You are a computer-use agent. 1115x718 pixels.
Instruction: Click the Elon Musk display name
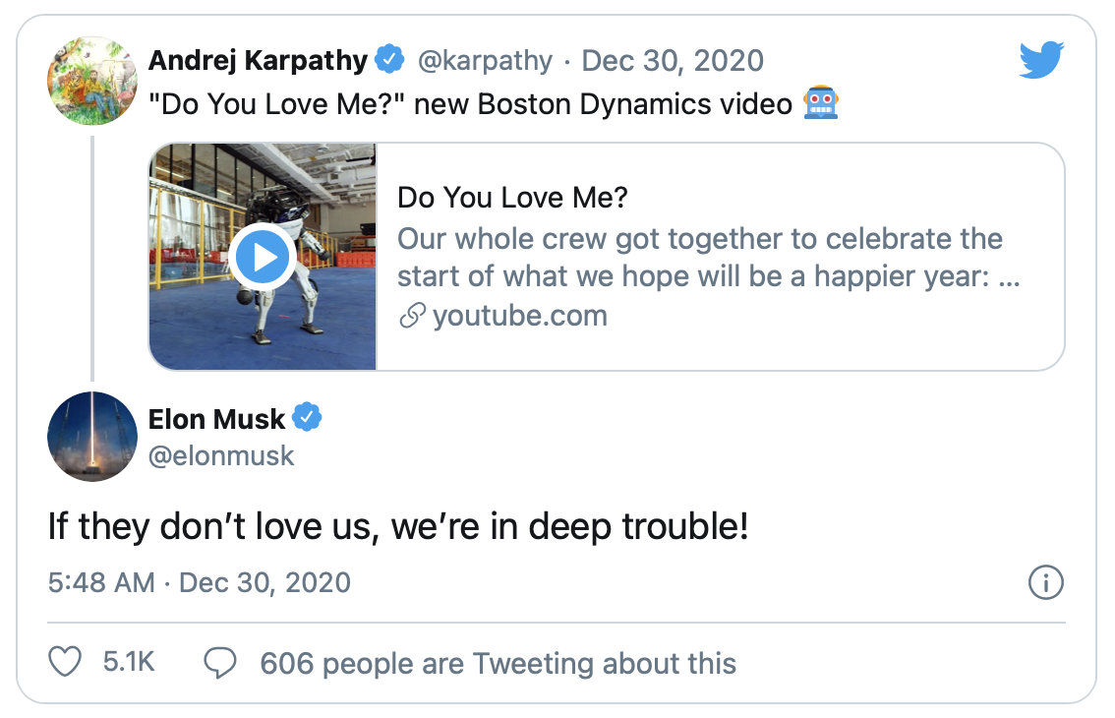pos(216,419)
